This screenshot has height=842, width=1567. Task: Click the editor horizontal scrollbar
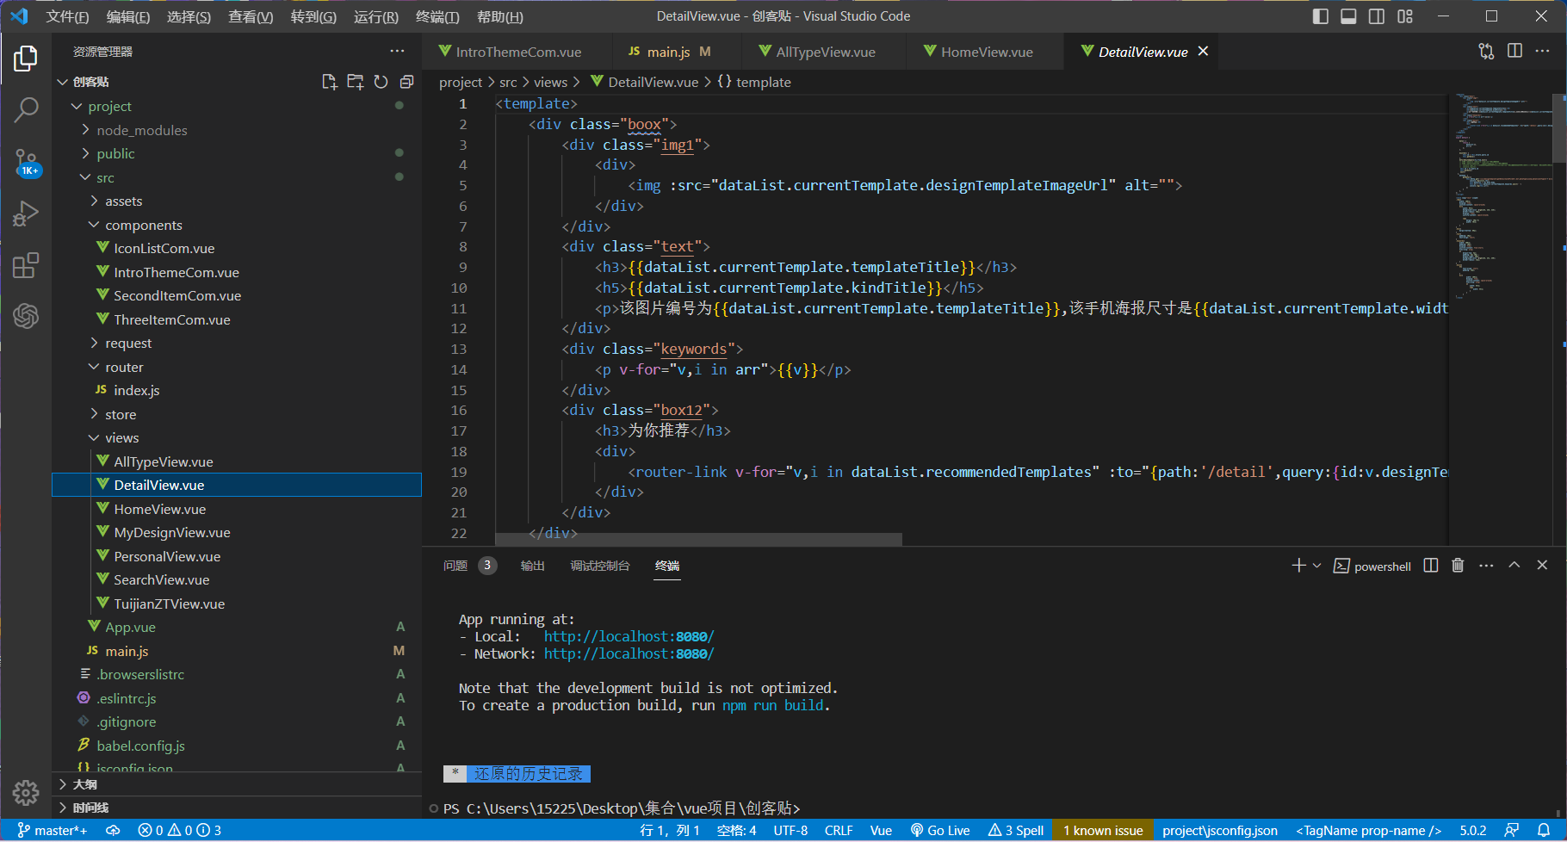coord(699,539)
